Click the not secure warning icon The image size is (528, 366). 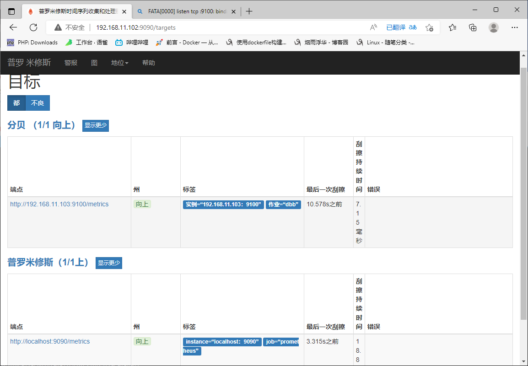[x=58, y=27]
